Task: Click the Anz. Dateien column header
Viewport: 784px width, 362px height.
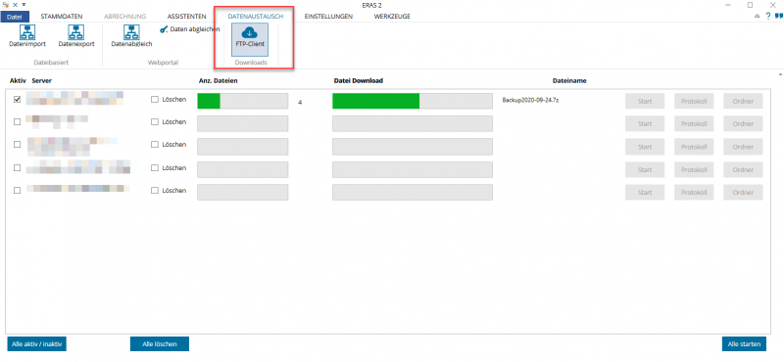Action: tap(218, 80)
